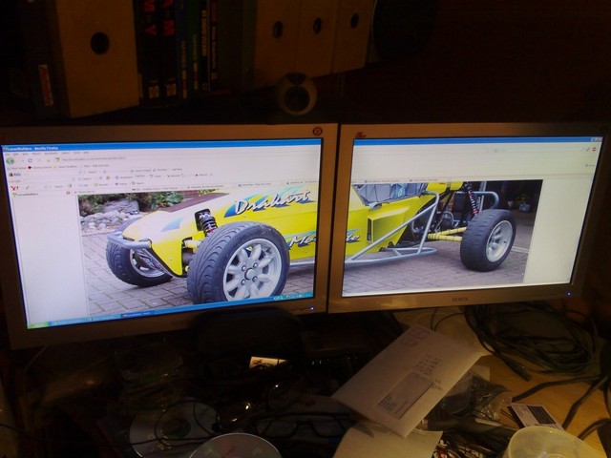Image resolution: width=611 pixels, height=458 pixels.
Task: Click the AVG toolbar logo
Action: click(11, 177)
